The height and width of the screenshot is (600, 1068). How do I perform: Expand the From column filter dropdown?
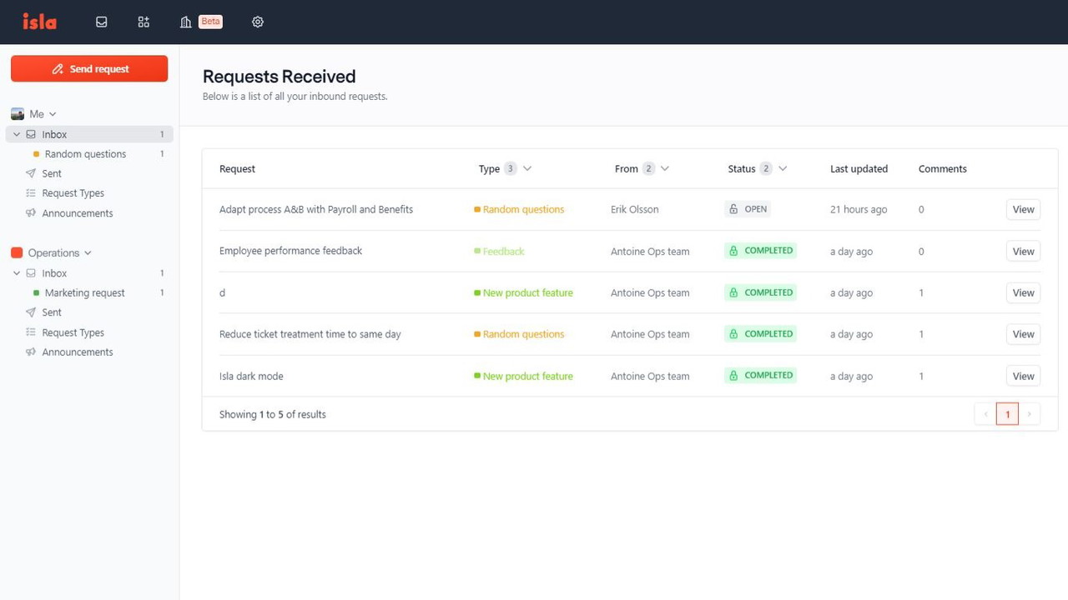coord(665,168)
